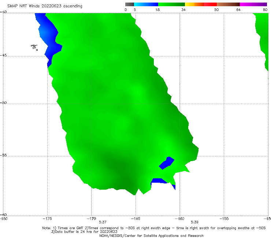The height and width of the screenshot is (238, 271).
Task: Click the yellow-orange colorbar segment after 34
Action: point(194,4)
